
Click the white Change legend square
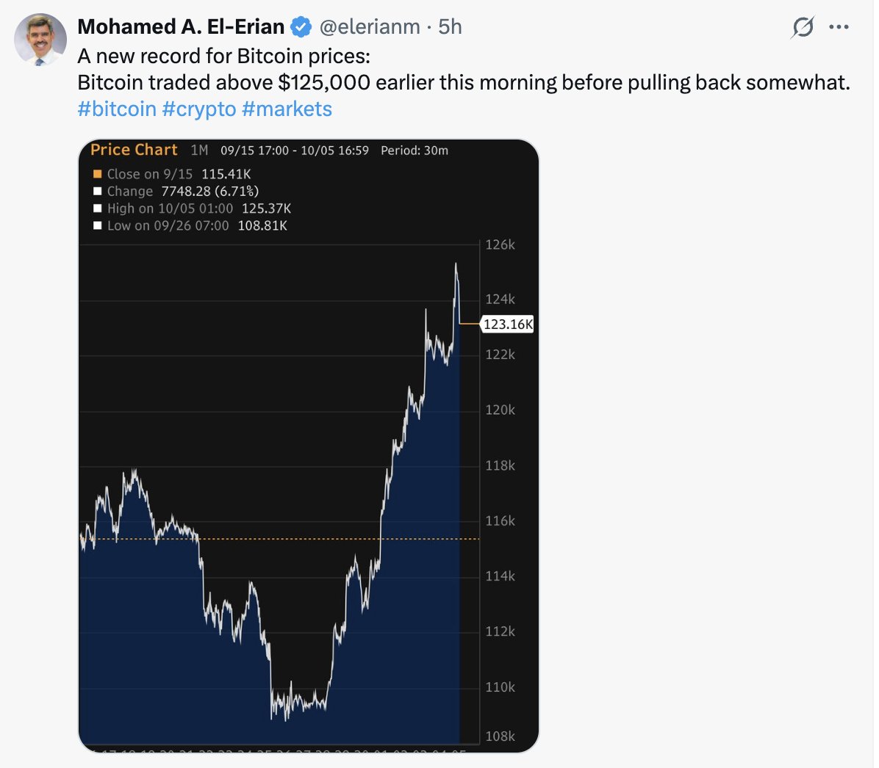pyautogui.click(x=98, y=191)
